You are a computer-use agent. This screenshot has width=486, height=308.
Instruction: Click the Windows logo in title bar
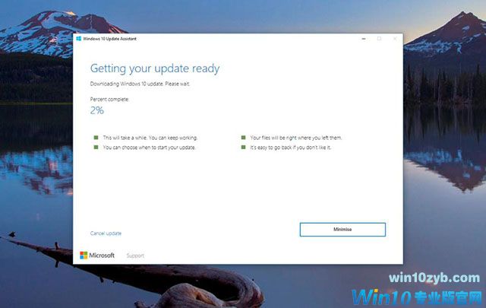[79, 39]
